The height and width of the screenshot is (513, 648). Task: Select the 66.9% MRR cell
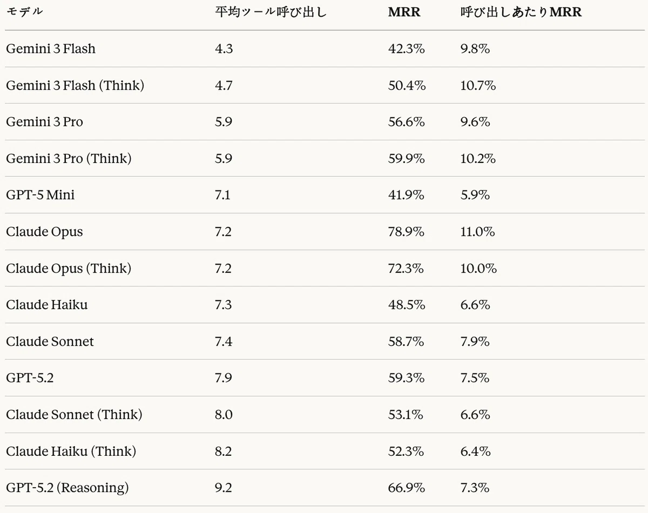tap(406, 488)
